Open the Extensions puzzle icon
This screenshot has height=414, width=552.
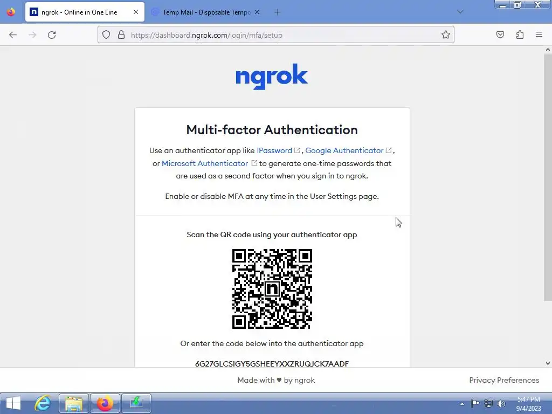click(x=520, y=34)
